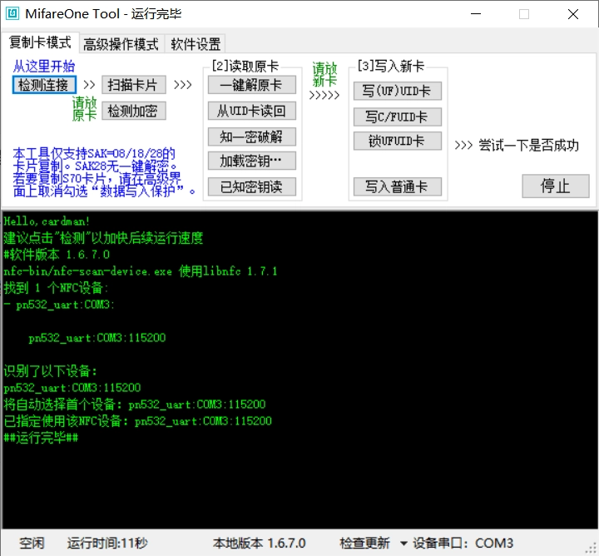Click the MifareOne Tool title bar icon
Image resolution: width=599 pixels, height=556 pixels.
pos(12,14)
